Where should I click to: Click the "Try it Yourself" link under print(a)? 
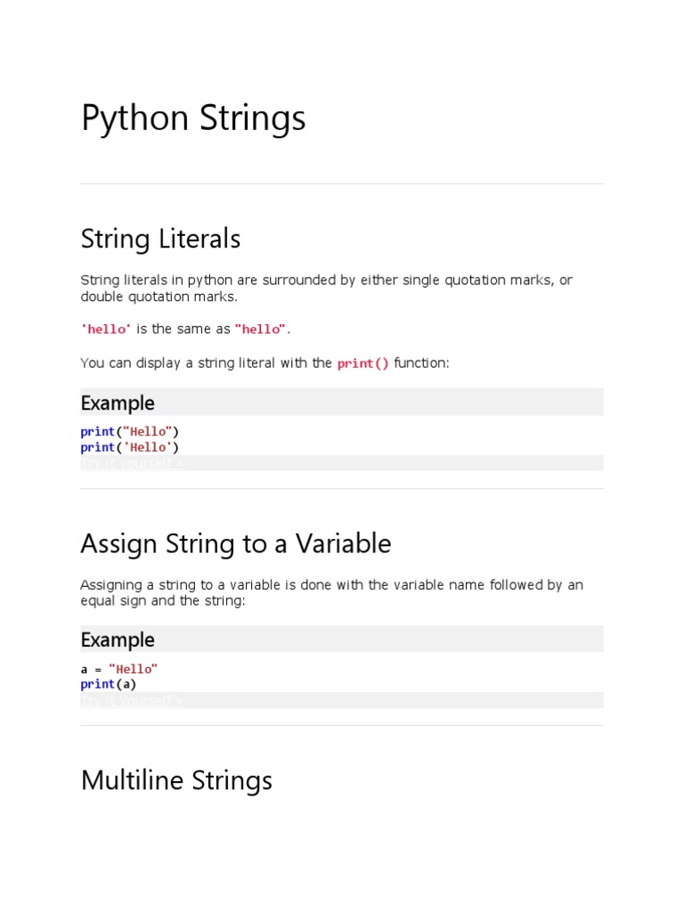[x=132, y=701]
